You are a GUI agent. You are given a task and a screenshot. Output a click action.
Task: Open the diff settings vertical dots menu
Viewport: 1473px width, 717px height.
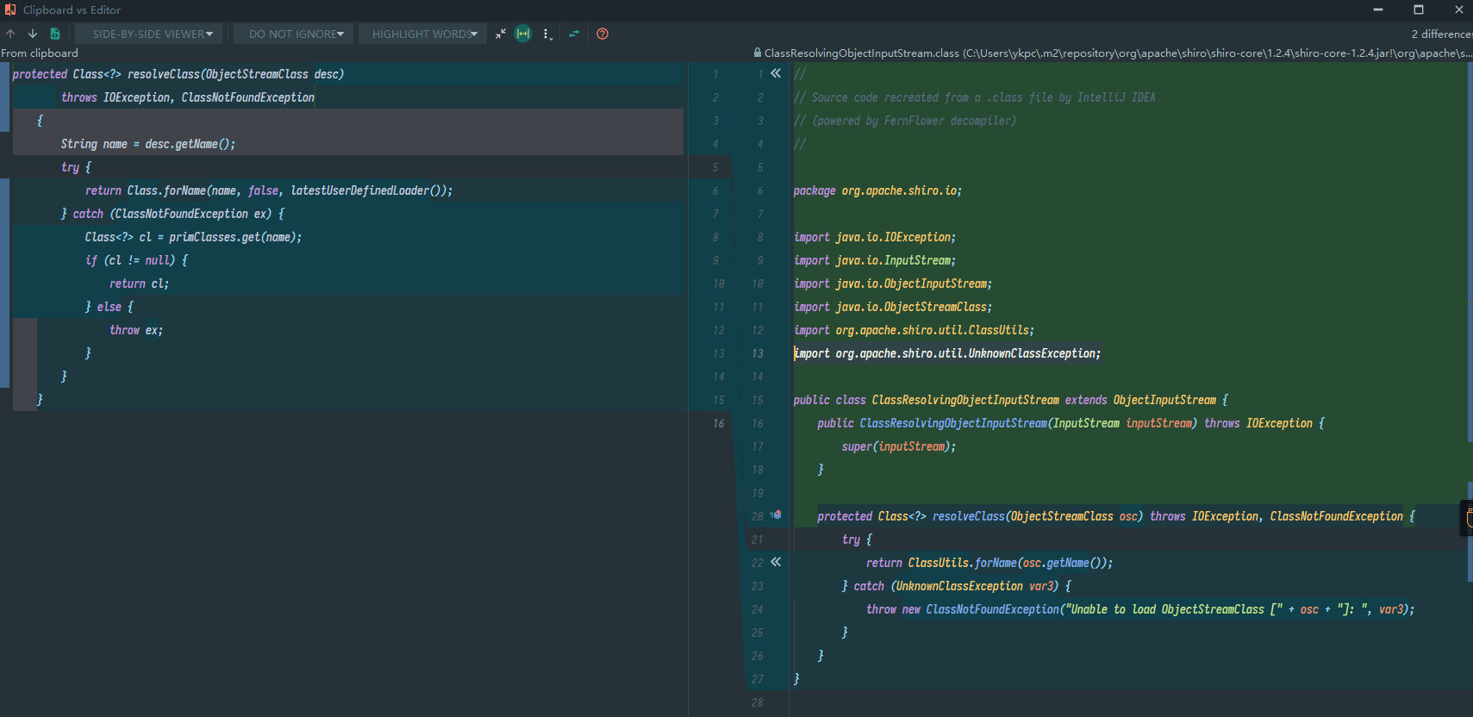click(x=547, y=34)
